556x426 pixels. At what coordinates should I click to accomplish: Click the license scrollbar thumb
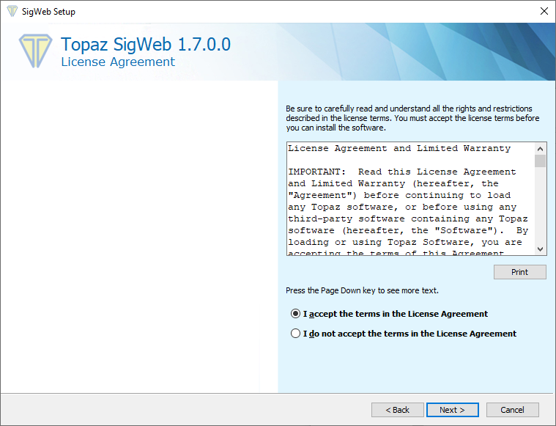(540, 161)
